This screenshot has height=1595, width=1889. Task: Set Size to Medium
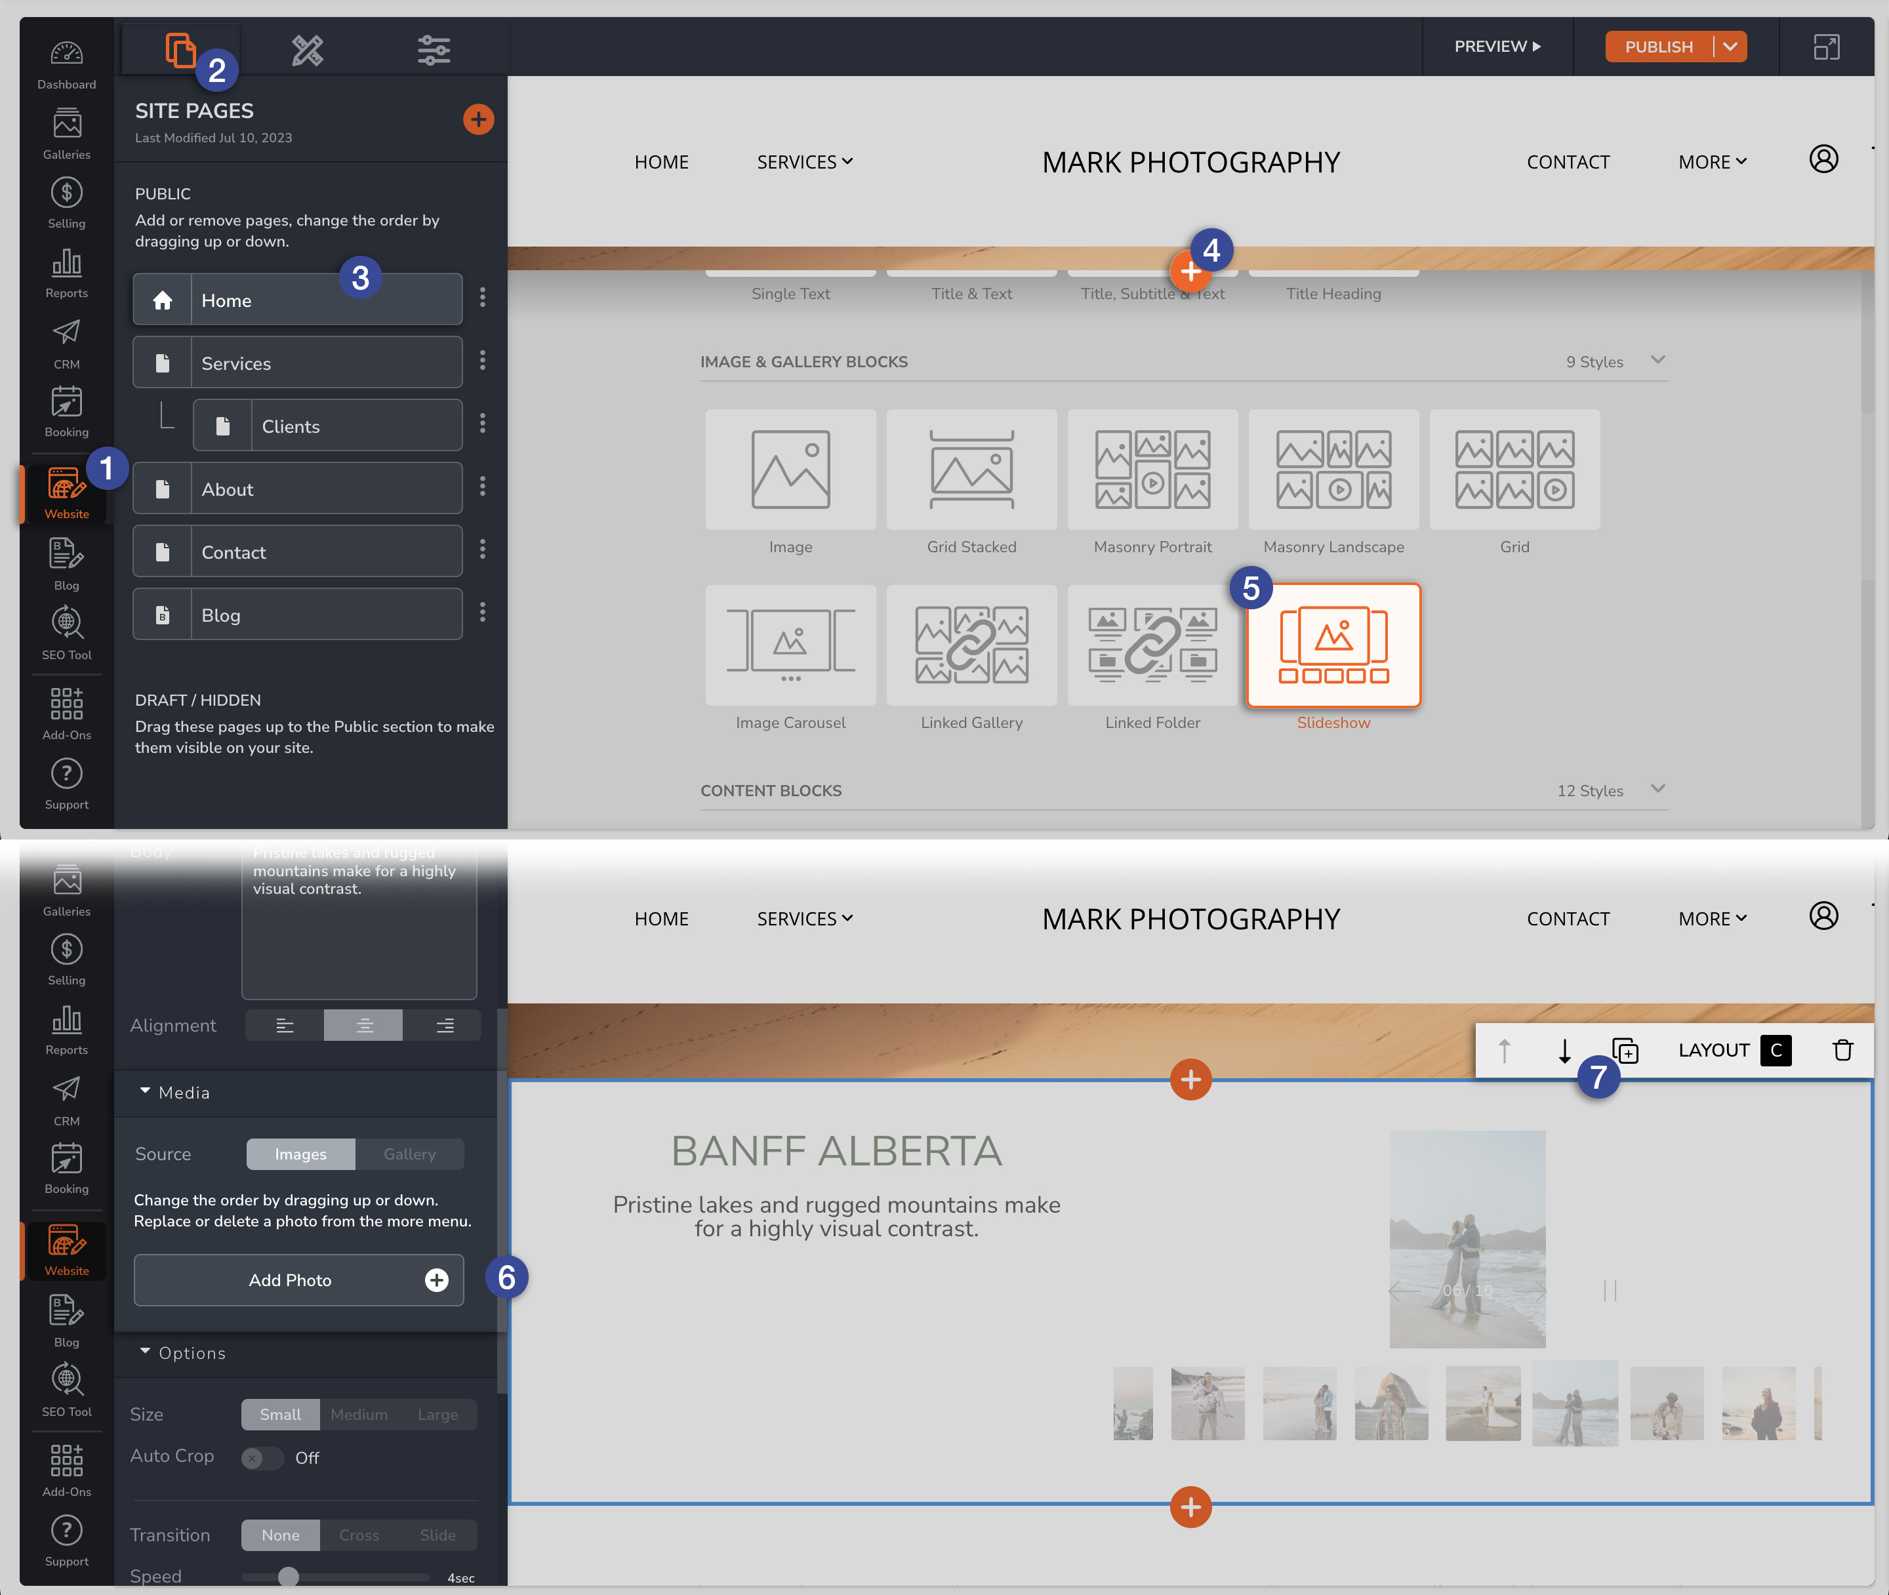click(x=359, y=1414)
